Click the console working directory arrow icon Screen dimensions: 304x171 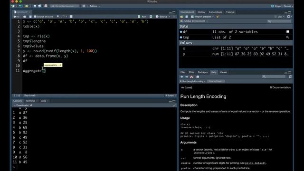pyautogui.click(x=31, y=105)
